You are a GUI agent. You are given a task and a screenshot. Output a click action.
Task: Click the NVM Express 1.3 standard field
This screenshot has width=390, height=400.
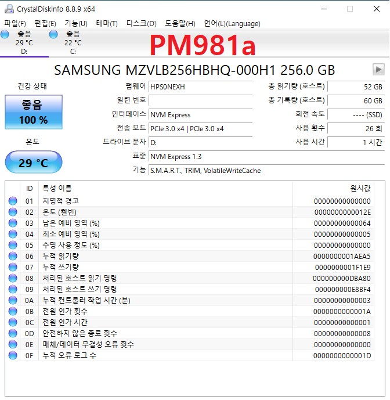266,156
